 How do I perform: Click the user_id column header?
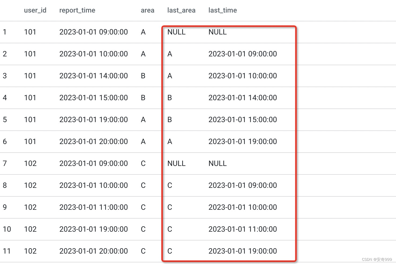[x=35, y=10]
